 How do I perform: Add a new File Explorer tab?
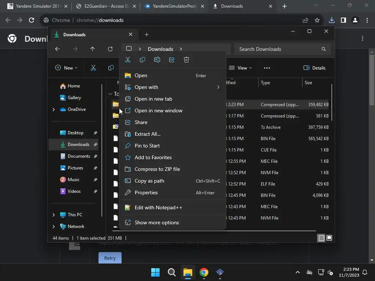click(146, 35)
